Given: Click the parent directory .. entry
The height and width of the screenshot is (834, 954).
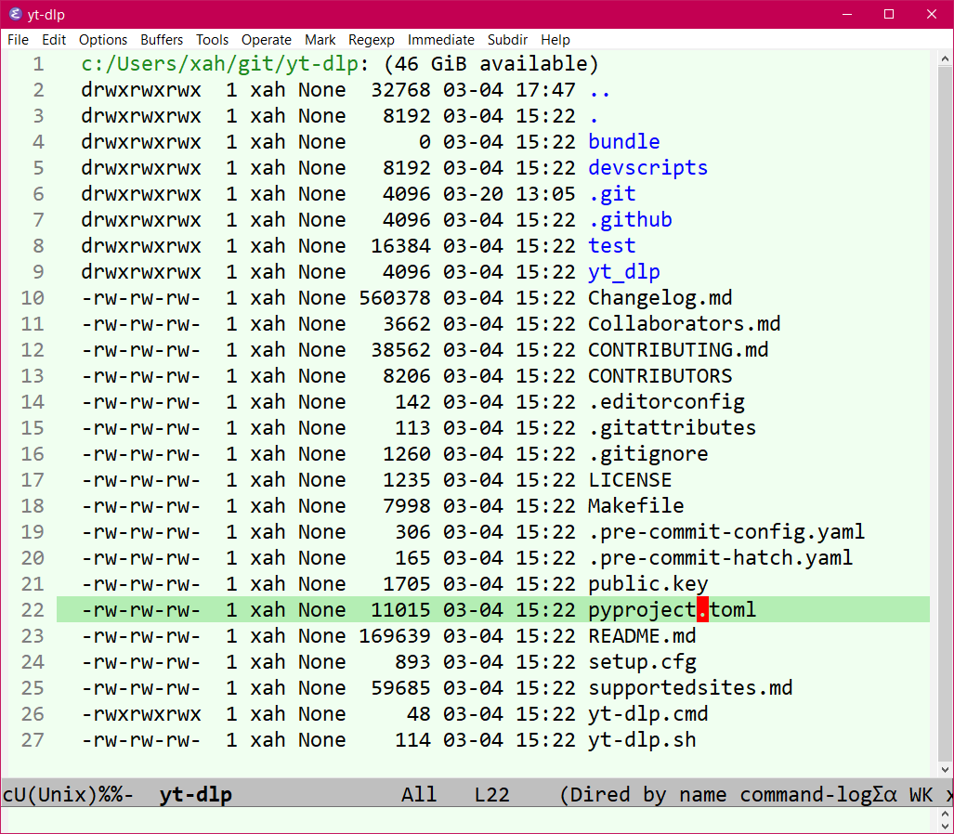Looking at the screenshot, I should coord(599,90).
